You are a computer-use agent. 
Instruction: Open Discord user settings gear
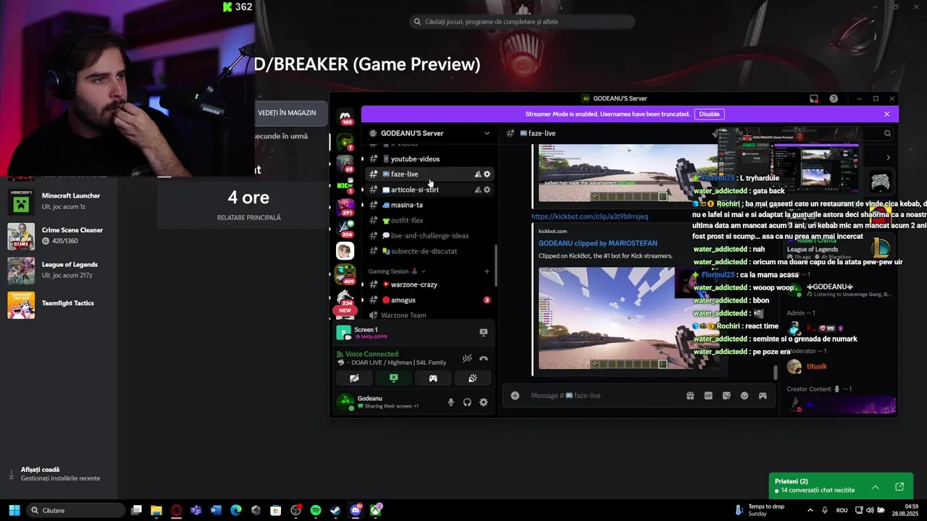[484, 402]
